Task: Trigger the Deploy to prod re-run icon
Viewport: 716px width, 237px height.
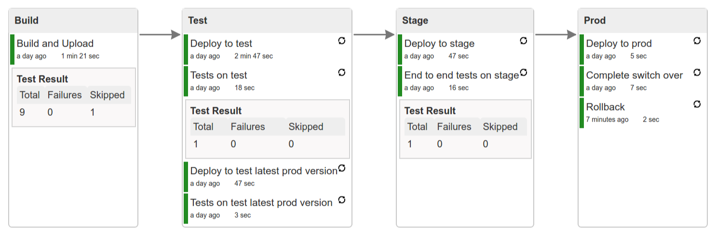Action: (697, 41)
